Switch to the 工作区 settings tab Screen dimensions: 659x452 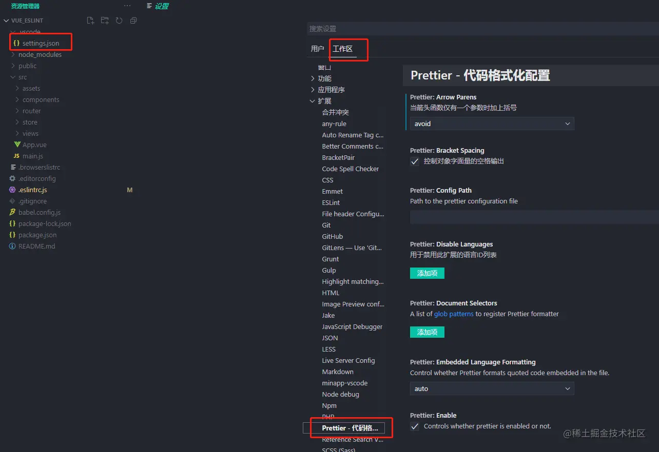342,49
